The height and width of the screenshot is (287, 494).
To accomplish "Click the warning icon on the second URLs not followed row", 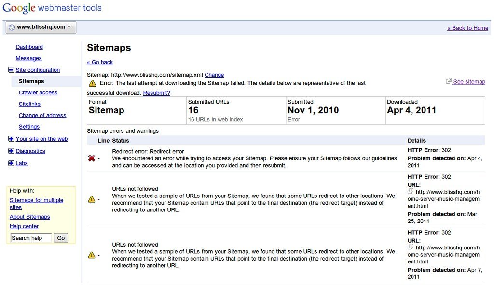I will [x=92, y=255].
